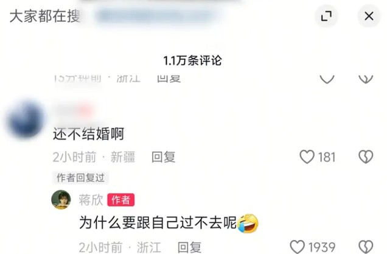Reply to the 还不结婚啊 comment

pyautogui.click(x=163, y=157)
